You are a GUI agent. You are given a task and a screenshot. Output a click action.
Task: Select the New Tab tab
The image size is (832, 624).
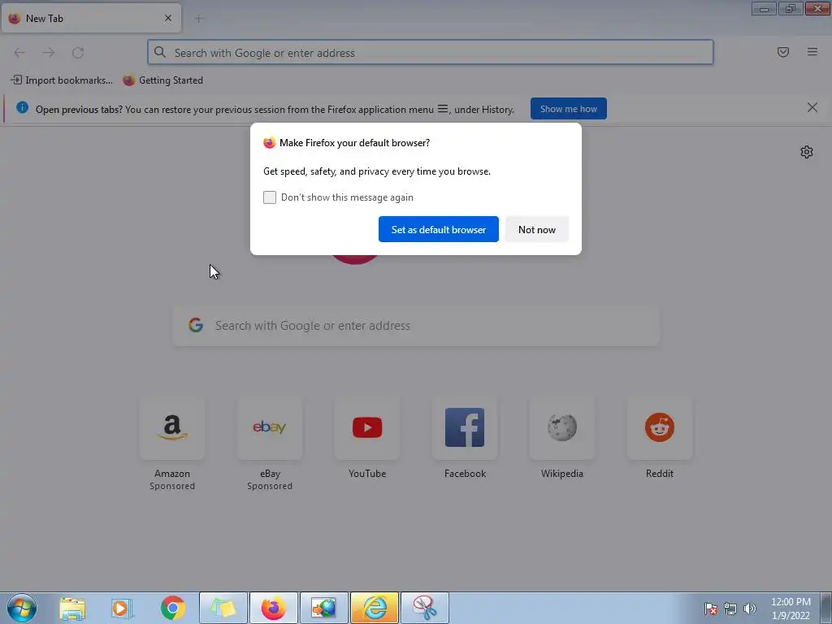click(91, 18)
